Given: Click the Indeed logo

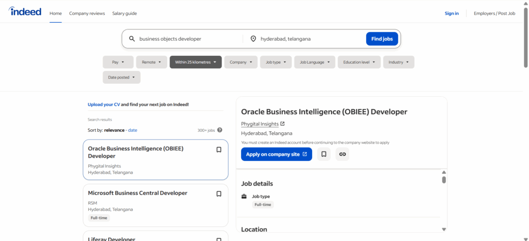Looking at the screenshot, I should [x=25, y=11].
